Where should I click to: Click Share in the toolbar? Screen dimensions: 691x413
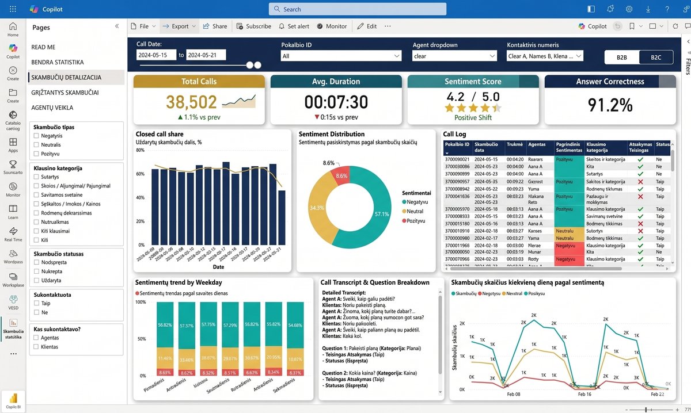215,26
